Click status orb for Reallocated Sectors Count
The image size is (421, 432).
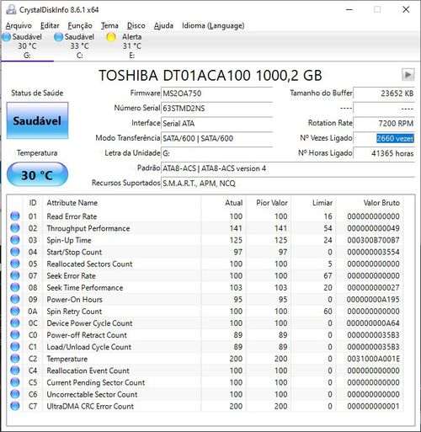(15, 264)
